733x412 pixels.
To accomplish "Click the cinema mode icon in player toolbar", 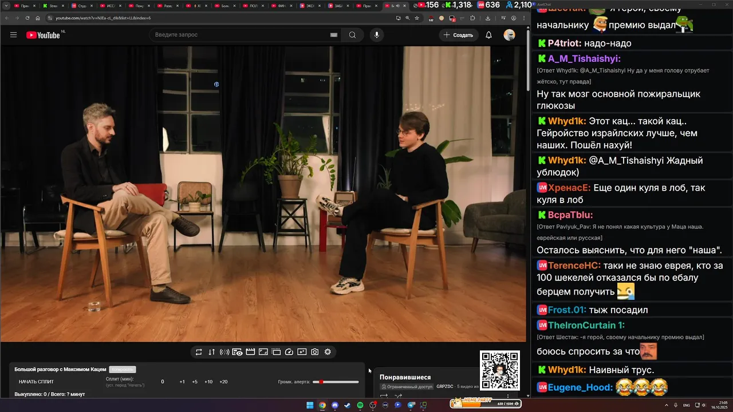I will click(x=276, y=352).
